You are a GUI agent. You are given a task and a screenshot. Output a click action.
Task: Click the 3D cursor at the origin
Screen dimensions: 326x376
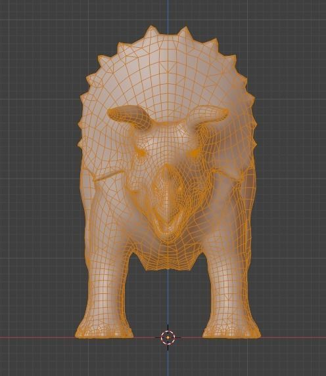coord(168,337)
